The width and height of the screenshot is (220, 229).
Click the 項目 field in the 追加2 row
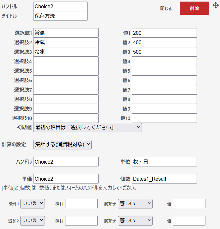[82, 221]
